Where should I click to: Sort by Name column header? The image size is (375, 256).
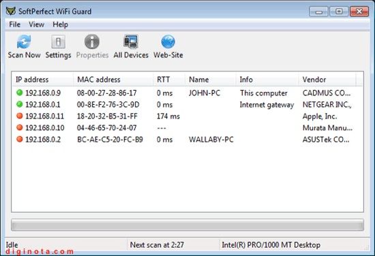(x=211, y=80)
